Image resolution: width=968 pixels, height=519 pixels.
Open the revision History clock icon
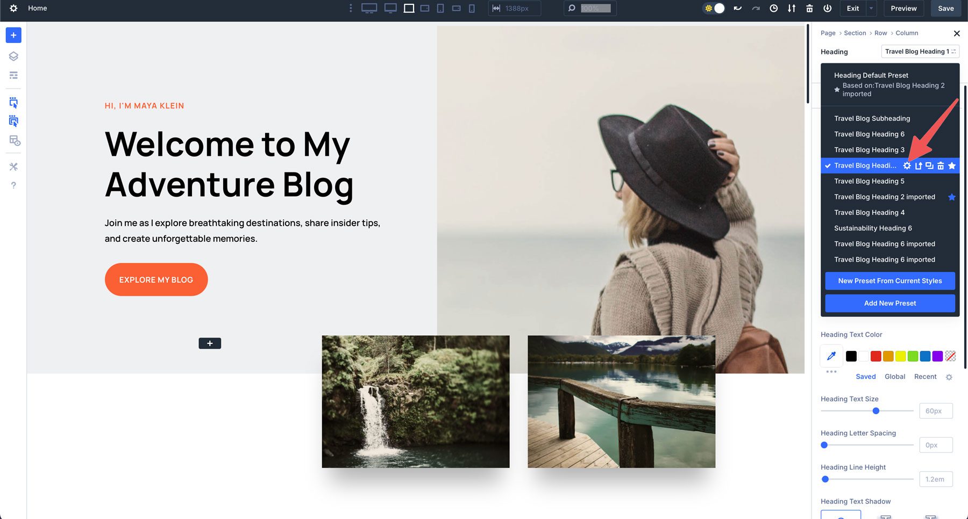[773, 8]
